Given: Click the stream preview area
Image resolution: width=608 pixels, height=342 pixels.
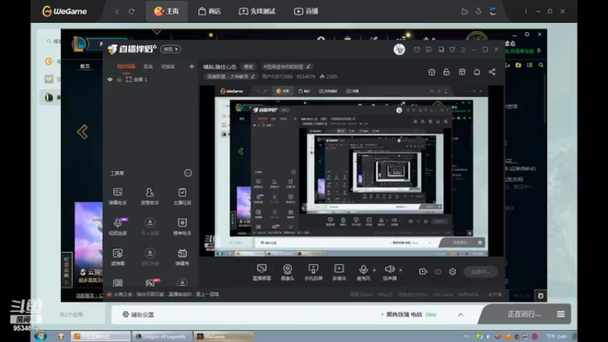Looking at the screenshot, I should 351,171.
